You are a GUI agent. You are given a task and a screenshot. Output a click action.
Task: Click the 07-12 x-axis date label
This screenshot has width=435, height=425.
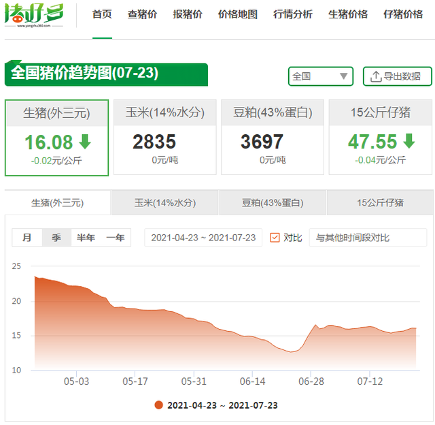coord(370,381)
